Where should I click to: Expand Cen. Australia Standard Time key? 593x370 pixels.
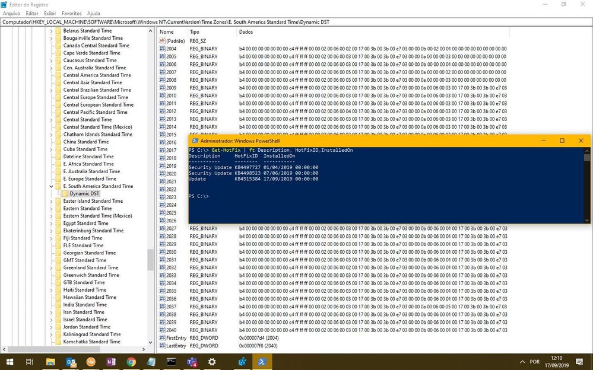(51, 68)
